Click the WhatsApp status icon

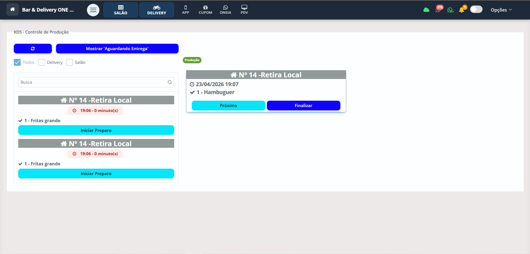pyautogui.click(x=450, y=10)
